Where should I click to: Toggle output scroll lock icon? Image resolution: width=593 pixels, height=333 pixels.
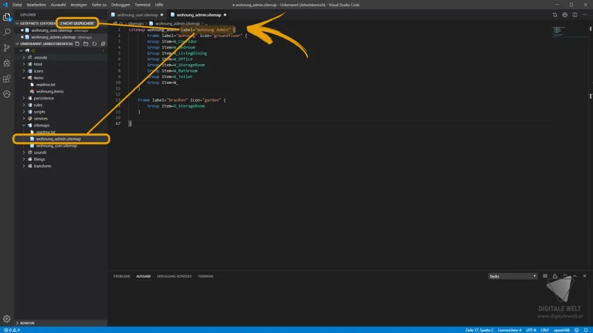point(555,276)
